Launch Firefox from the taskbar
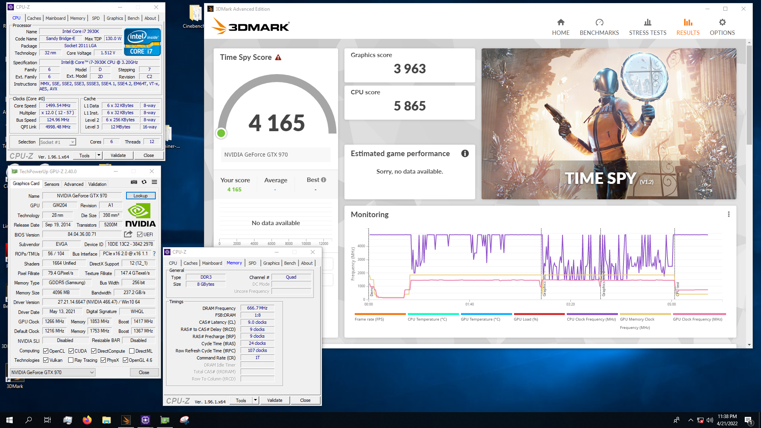 pyautogui.click(x=87, y=420)
